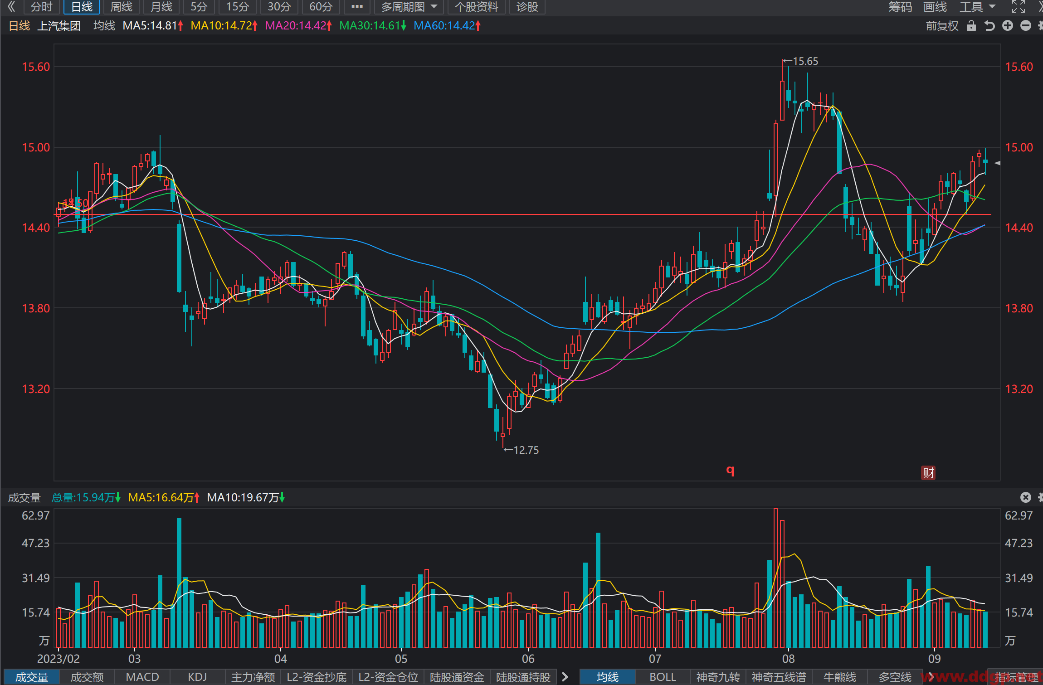Zoom in with the plus circle icon
The image size is (1043, 685).
[x=1008, y=26]
